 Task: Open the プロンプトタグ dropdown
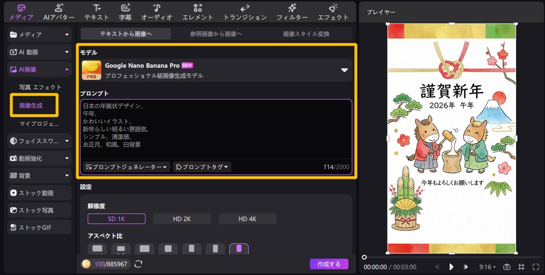202,167
